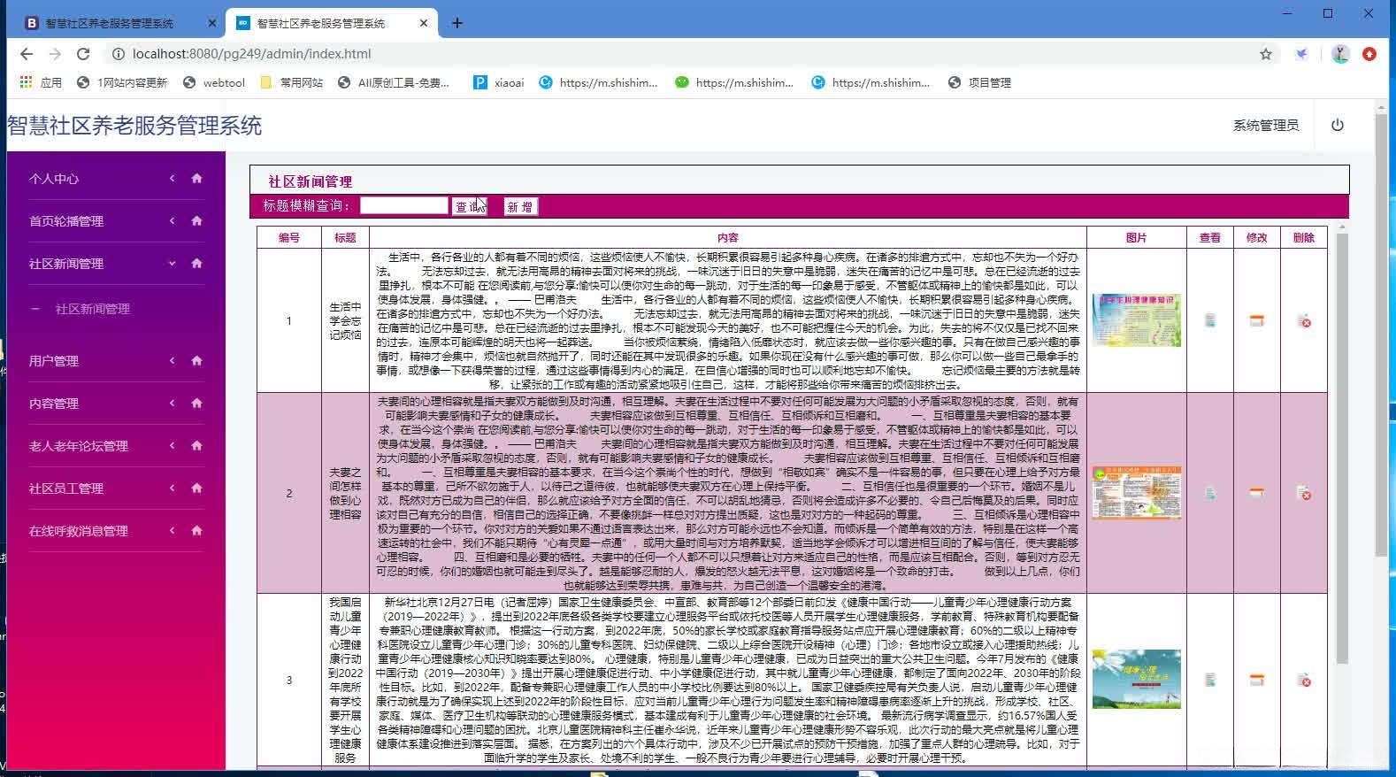
Task: Click 编号 column header
Action: click(x=289, y=237)
